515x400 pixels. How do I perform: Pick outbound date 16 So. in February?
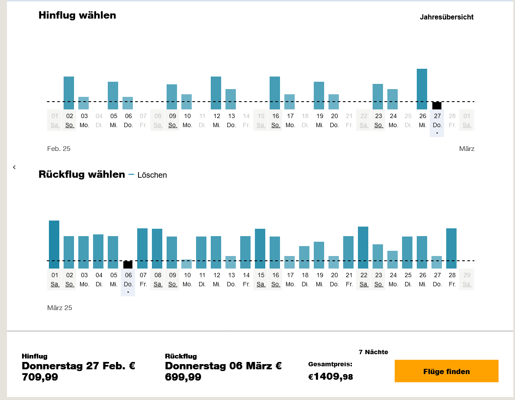[275, 120]
